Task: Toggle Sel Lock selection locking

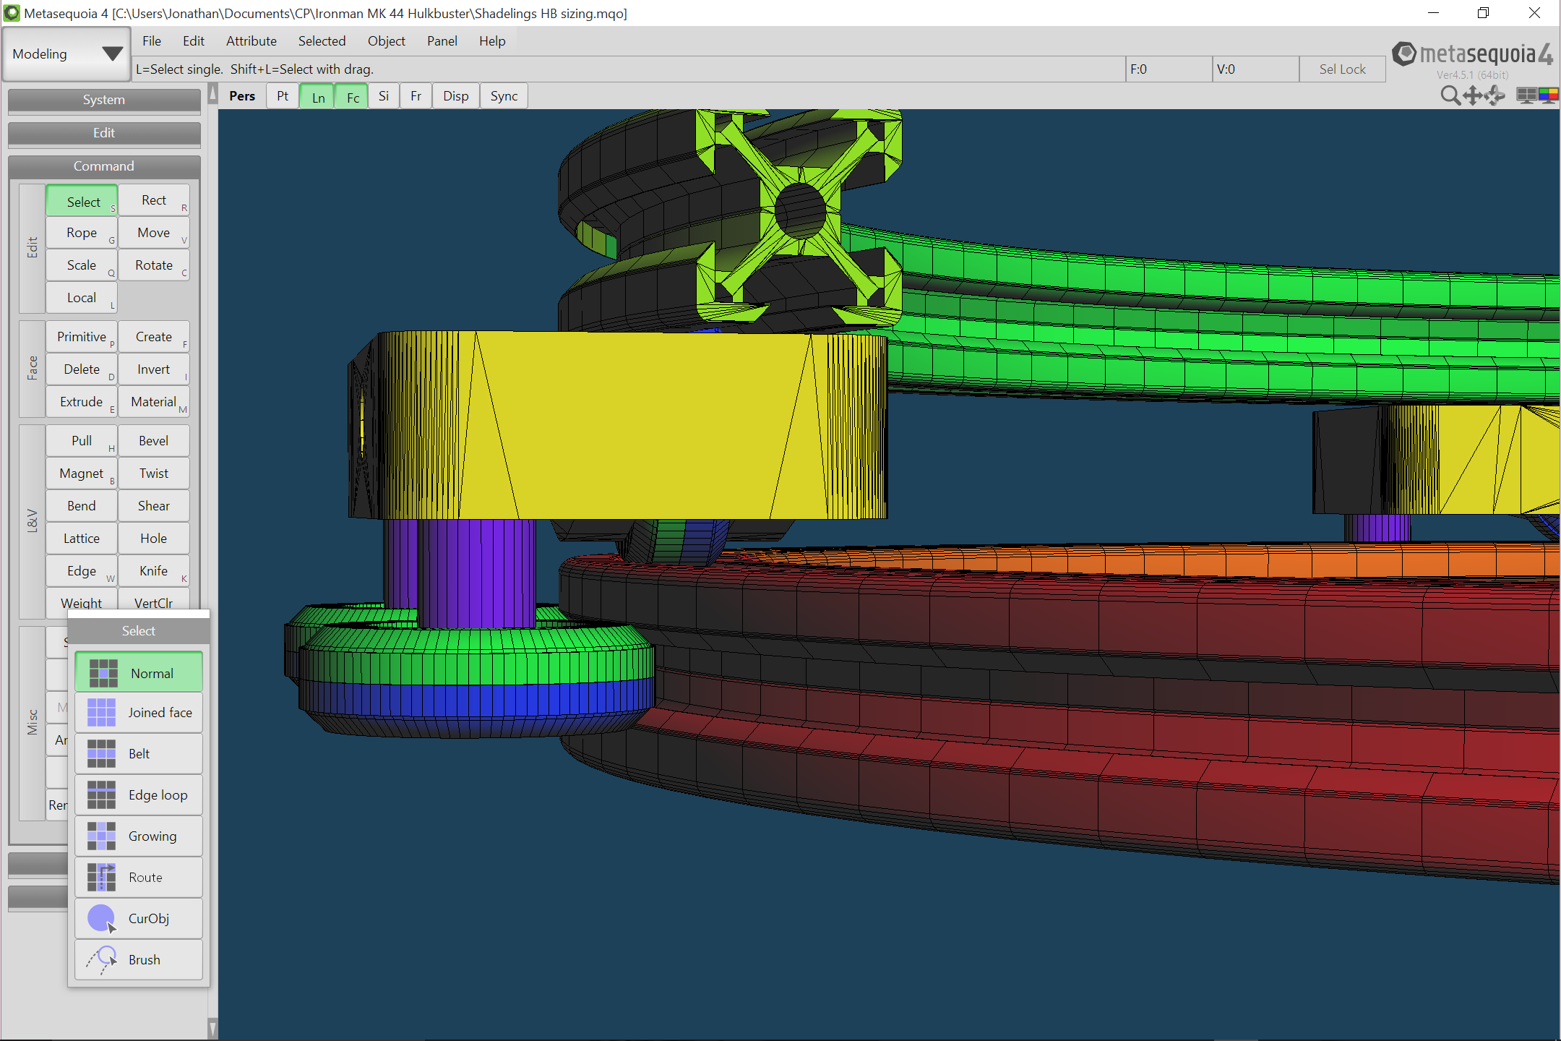Action: point(1342,69)
